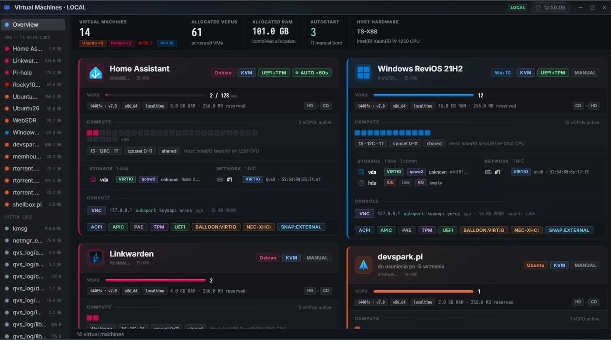Click the Linkwarden pink vCPU bar
The height and width of the screenshot is (340, 611).
[x=155, y=280]
